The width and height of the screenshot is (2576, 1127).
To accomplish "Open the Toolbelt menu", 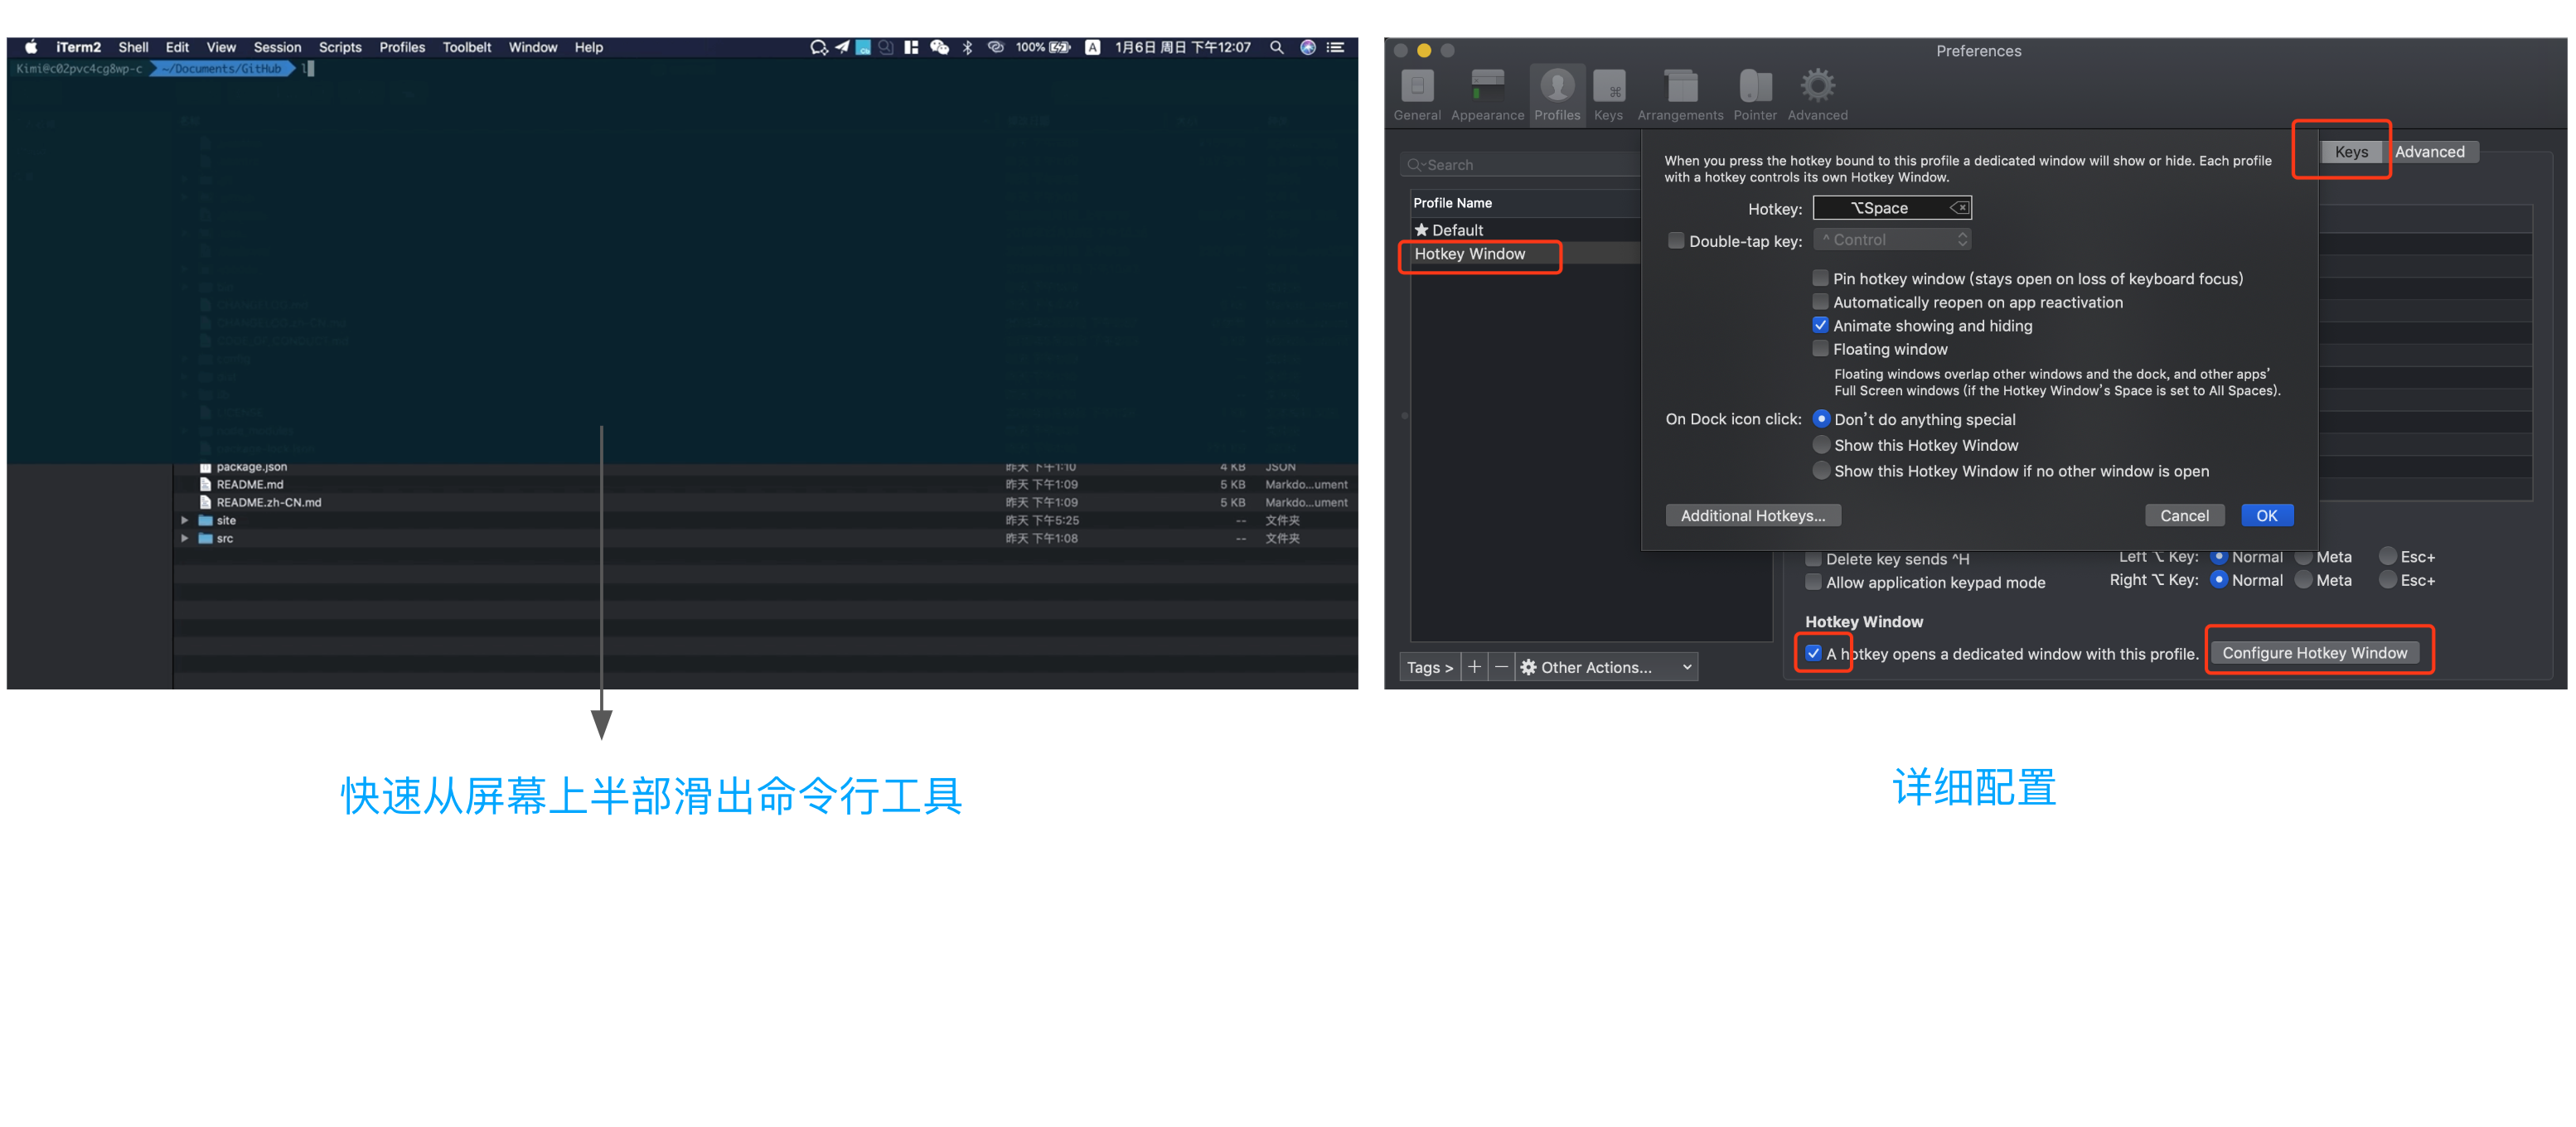I will pyautogui.click(x=467, y=47).
